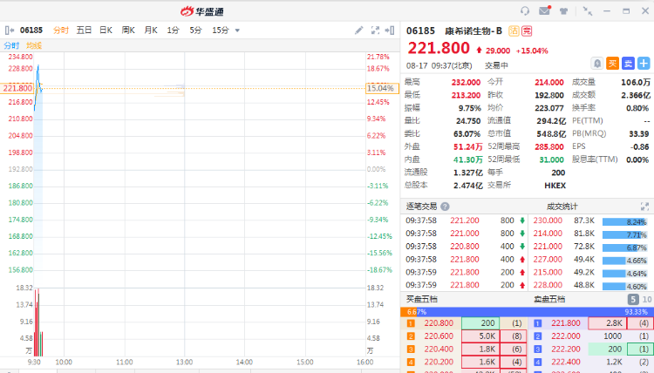
Task: Click the 沽 short-selling tag icon
Action: pos(514,31)
